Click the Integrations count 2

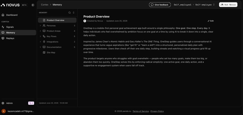click(74, 42)
